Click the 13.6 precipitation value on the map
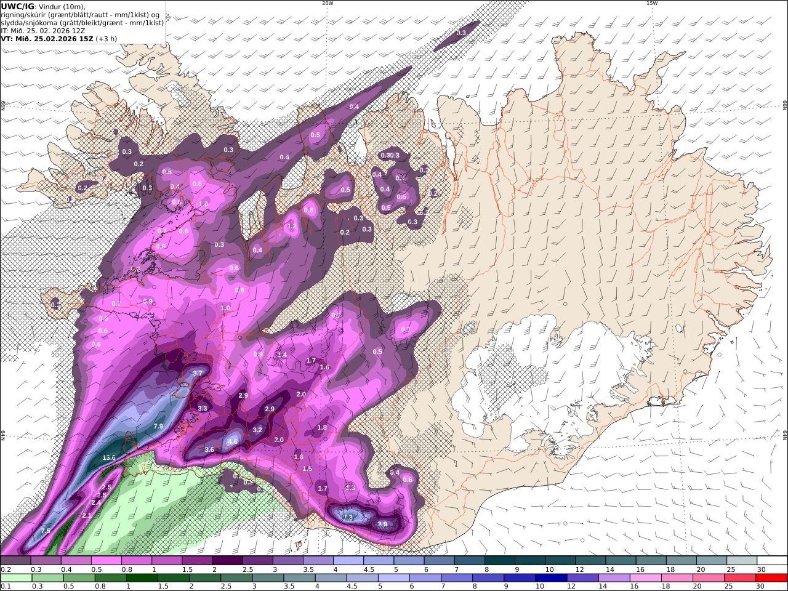The height and width of the screenshot is (591, 788). [109, 457]
